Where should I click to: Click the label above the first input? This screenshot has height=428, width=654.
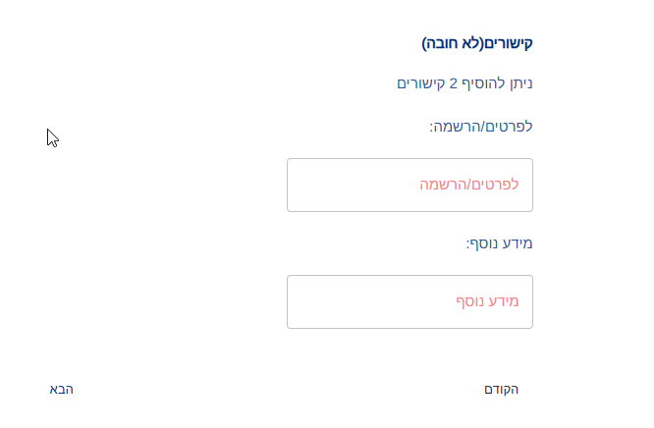tap(482, 127)
